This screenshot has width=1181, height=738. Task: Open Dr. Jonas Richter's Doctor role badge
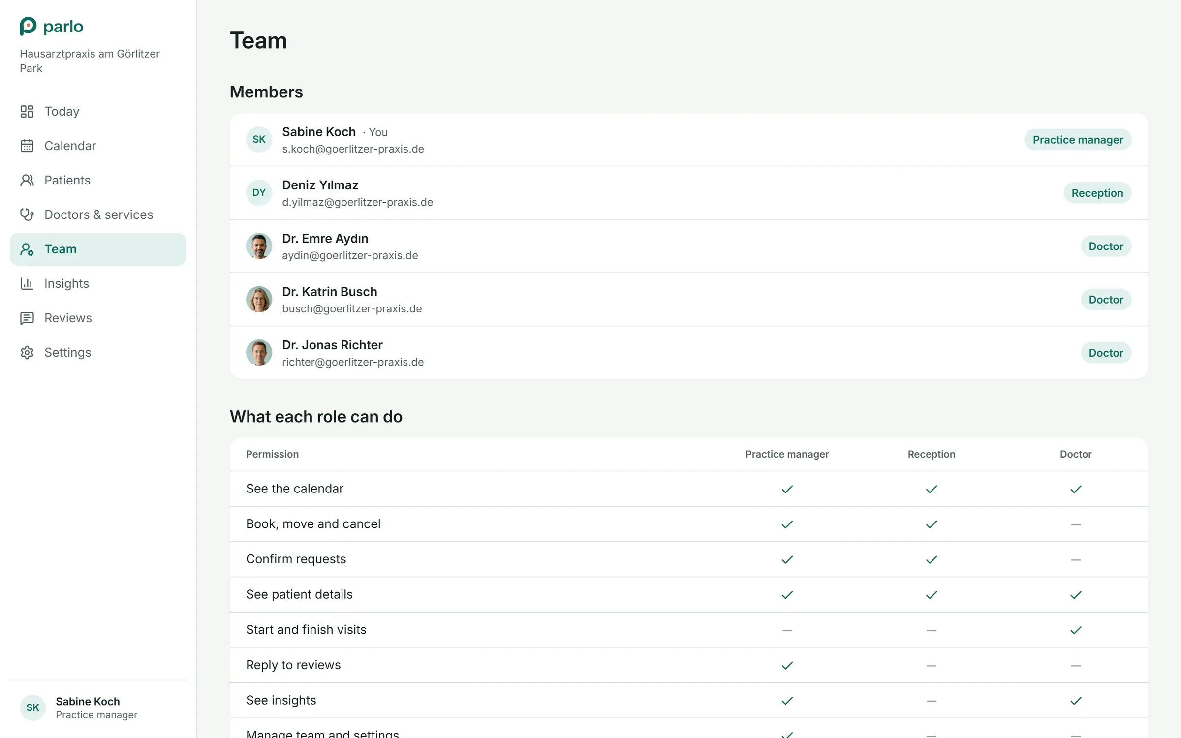[1106, 353]
